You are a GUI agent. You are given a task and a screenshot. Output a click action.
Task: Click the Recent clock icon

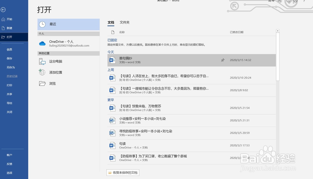tap(42, 24)
